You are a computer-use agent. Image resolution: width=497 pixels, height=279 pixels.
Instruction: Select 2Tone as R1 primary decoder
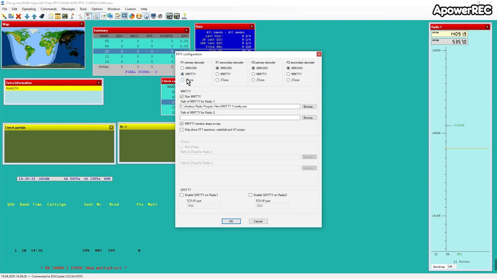(x=182, y=80)
